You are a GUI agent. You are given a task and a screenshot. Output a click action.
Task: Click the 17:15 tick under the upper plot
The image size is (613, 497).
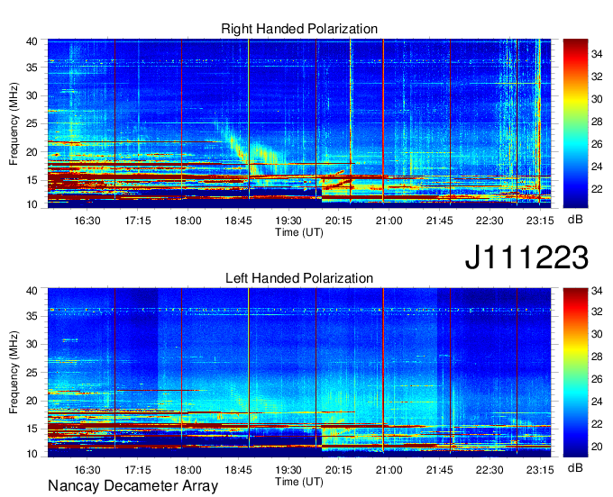tap(138, 221)
